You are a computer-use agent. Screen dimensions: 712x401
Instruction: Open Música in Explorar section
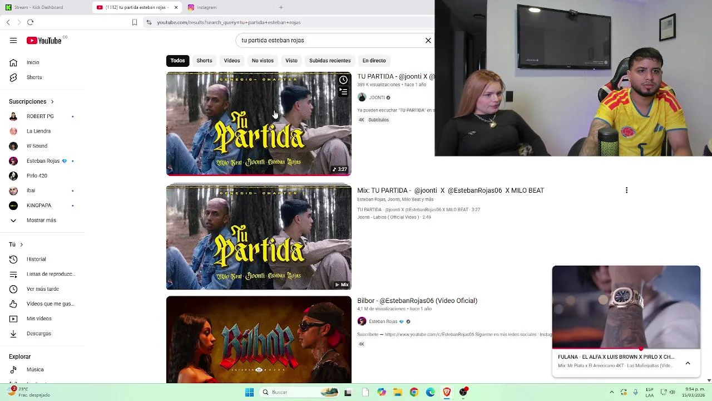pyautogui.click(x=34, y=369)
